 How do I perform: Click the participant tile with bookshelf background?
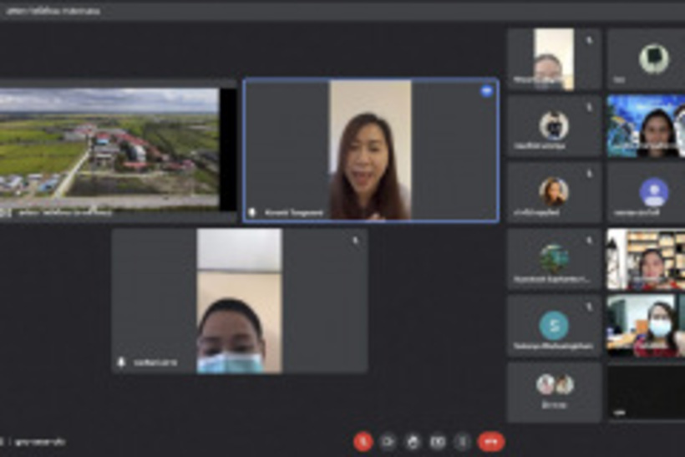(646, 259)
